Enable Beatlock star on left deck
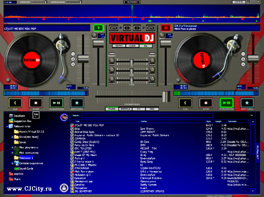Viewport: 264px width, 197px height. point(77,103)
